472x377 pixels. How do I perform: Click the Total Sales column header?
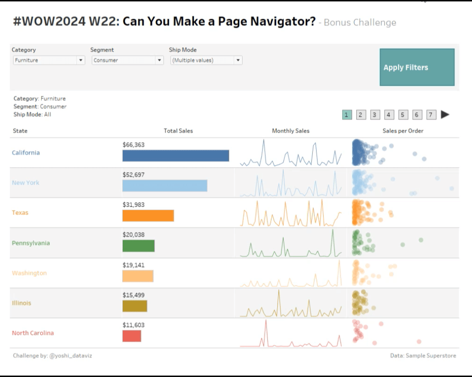pos(178,131)
